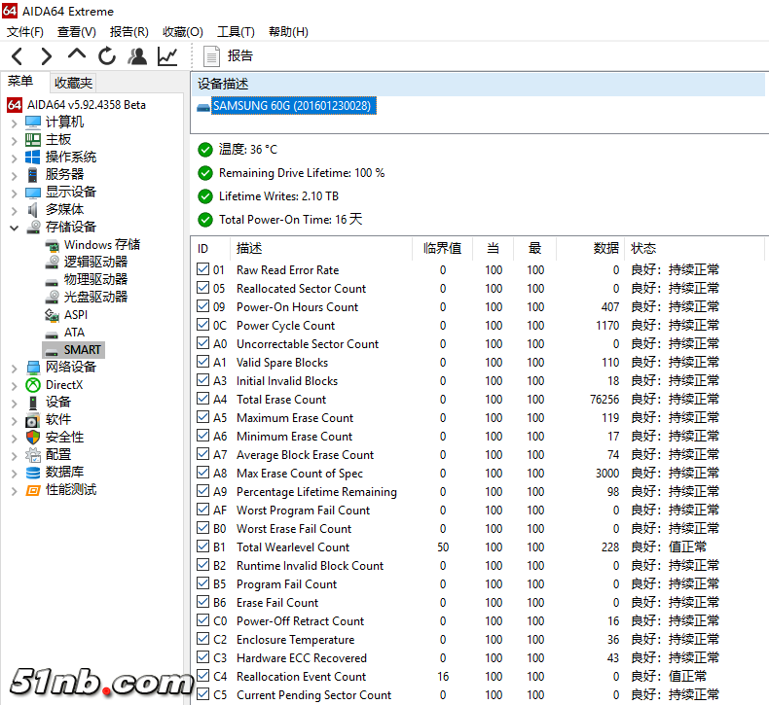Click the back navigation arrow in toolbar

pos(17,56)
